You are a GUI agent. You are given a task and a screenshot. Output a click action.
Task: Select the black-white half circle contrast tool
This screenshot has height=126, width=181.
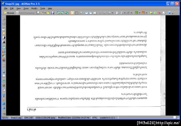(4, 37)
